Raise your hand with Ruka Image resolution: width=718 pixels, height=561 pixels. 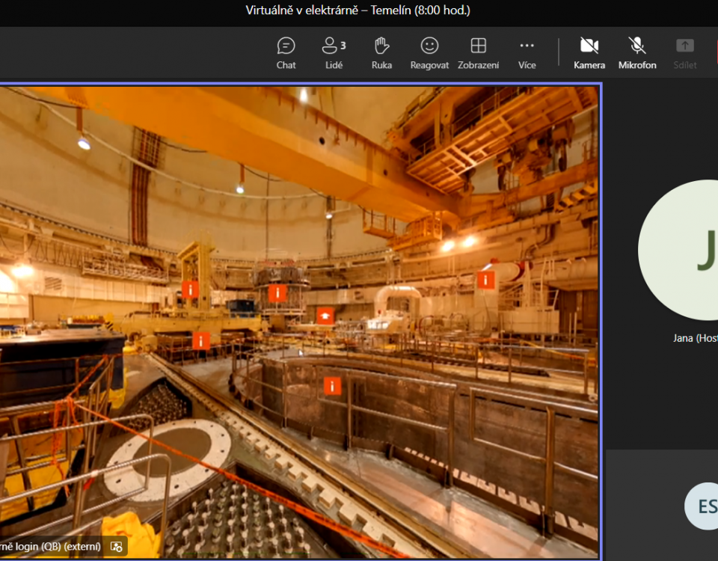(x=381, y=53)
